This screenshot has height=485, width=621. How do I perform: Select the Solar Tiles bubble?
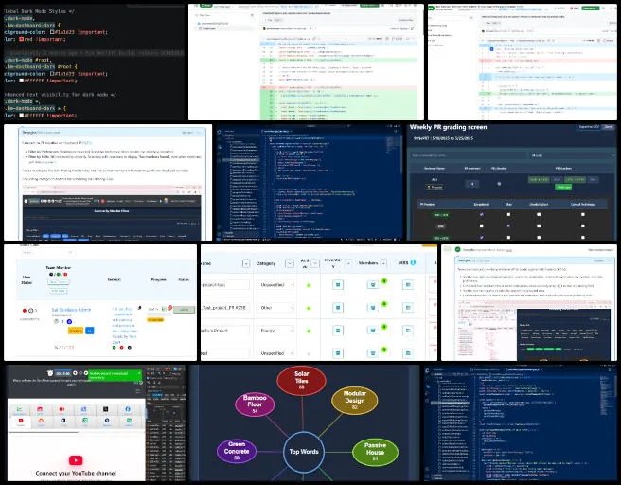pyautogui.click(x=301, y=381)
